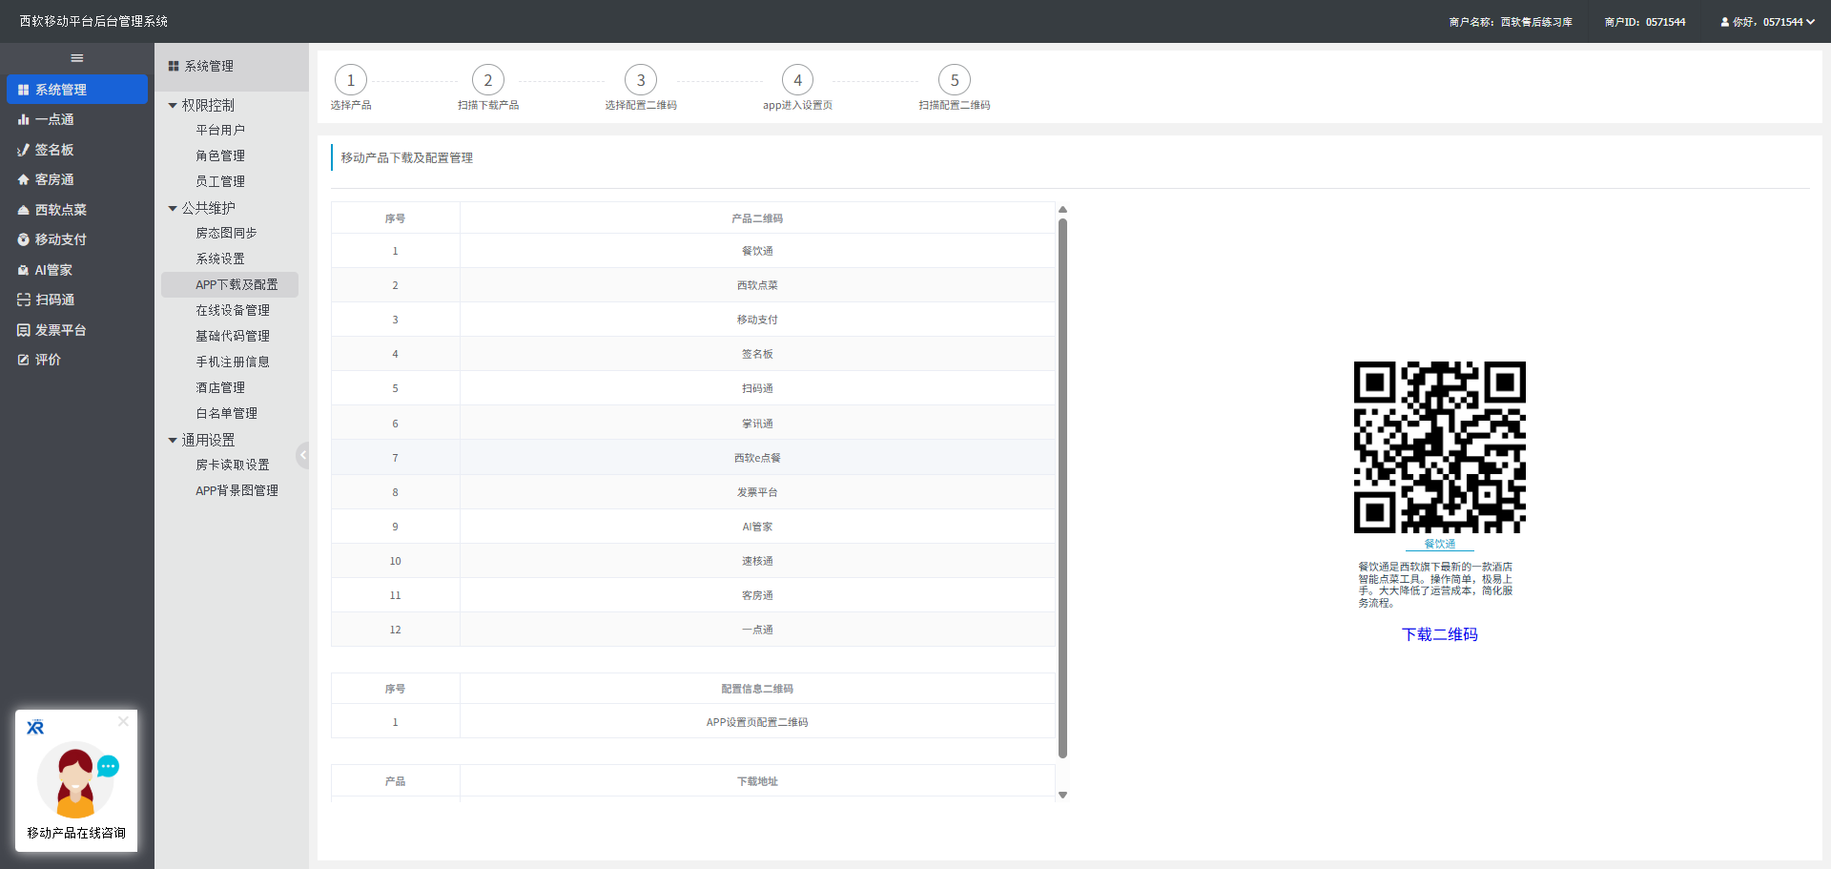Click the table scrollbar down arrow
Viewport: 1831px width, 869px height.
[x=1062, y=795]
